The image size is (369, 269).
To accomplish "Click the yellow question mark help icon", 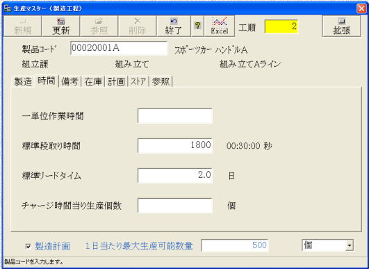I will 197,26.
